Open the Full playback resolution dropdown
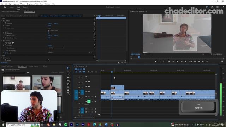226x127 pixels. [x=205, y=54]
